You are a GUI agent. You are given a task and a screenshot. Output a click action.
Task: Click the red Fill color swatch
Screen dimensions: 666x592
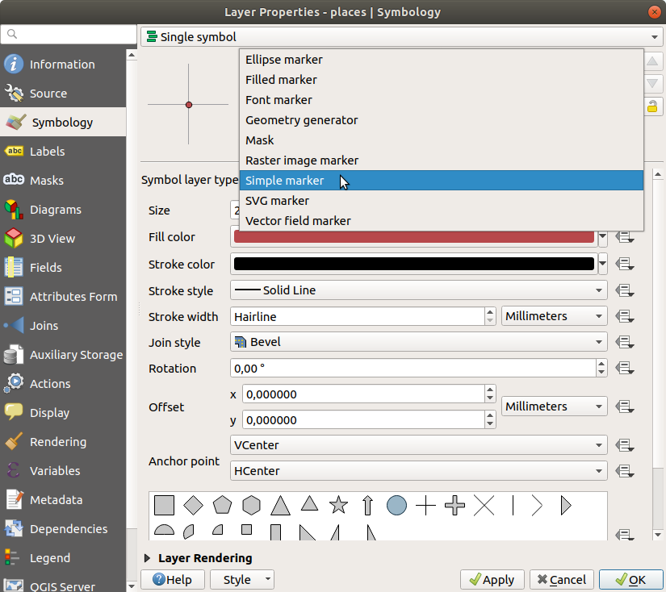coord(412,237)
